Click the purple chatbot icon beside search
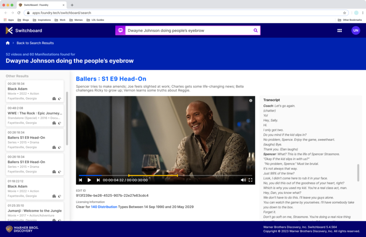The height and width of the screenshot is (237, 366). 120,31
